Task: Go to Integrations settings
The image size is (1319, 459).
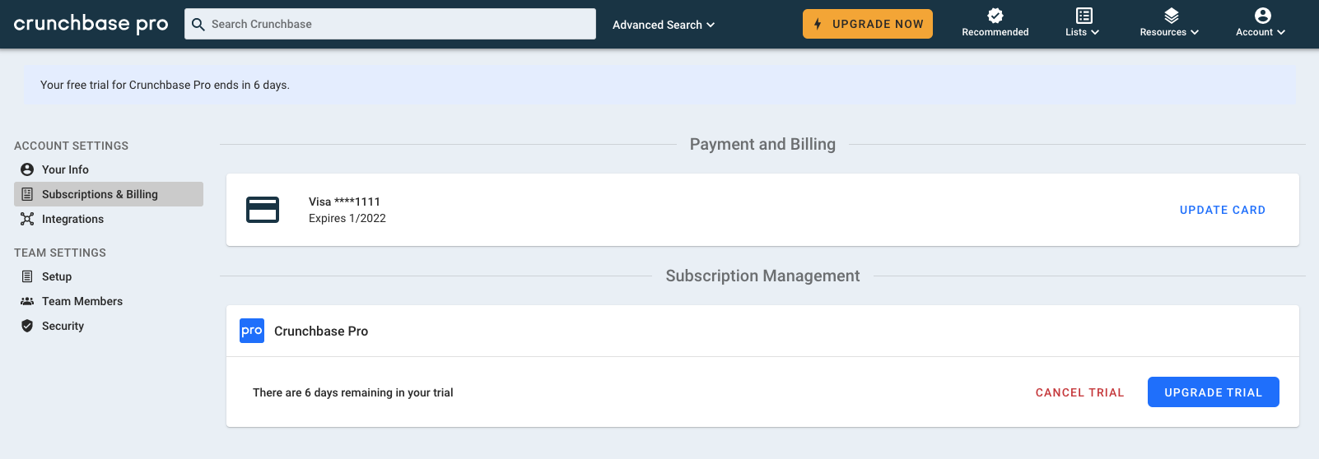Action: (109, 219)
